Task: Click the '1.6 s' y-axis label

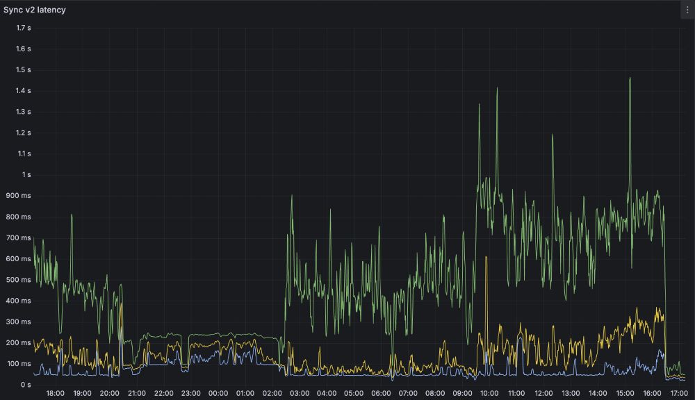Action: point(24,49)
